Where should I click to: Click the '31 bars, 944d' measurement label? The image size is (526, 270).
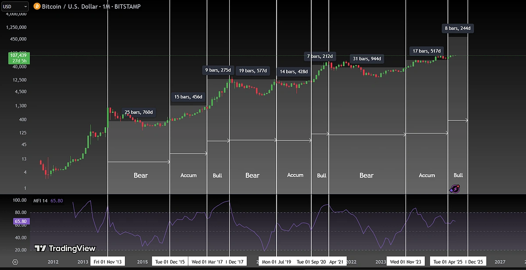[x=367, y=59]
